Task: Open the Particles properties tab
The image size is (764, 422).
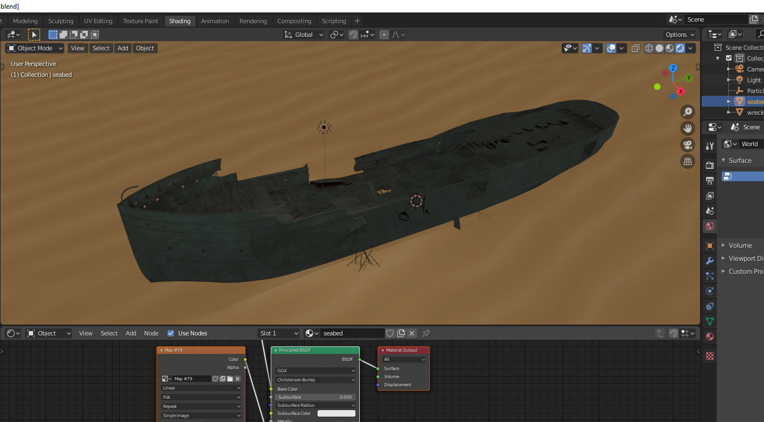Action: [x=710, y=276]
